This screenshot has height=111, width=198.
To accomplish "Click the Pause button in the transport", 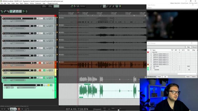I will point(15,109).
